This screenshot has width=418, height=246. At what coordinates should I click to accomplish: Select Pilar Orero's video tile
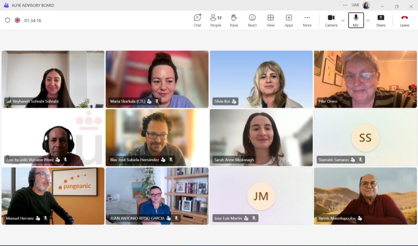(365, 79)
